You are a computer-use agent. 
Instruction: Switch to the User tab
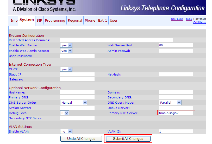tap(114, 21)
